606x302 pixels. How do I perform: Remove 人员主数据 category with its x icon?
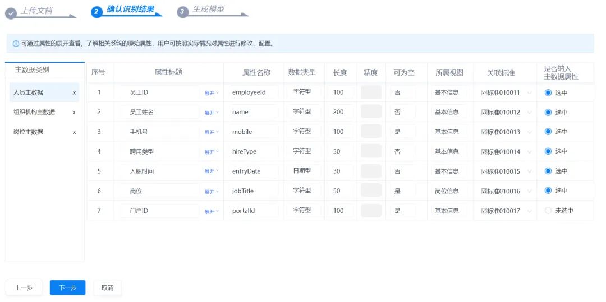(x=74, y=92)
